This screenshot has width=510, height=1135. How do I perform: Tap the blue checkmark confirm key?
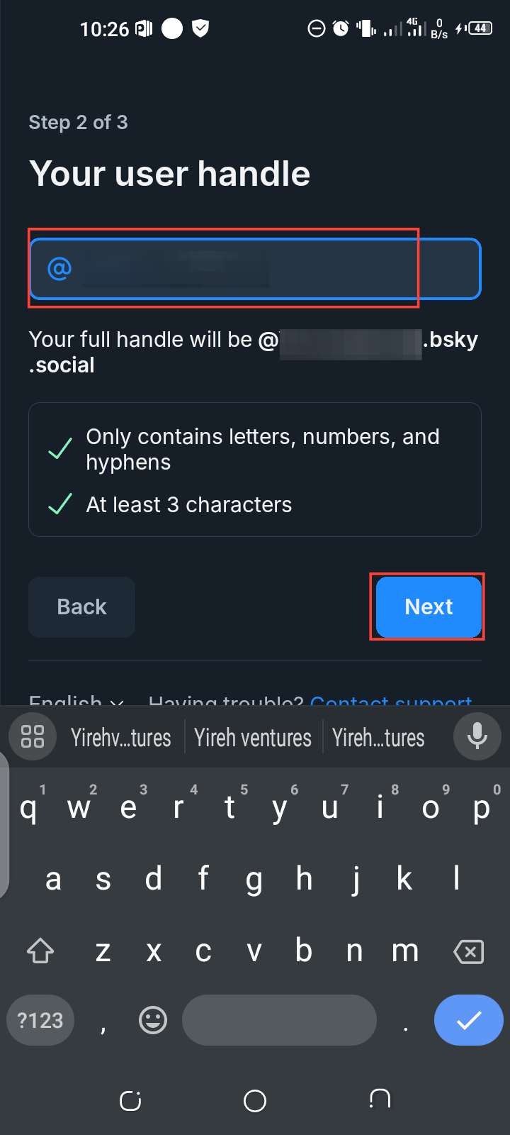(x=468, y=1020)
